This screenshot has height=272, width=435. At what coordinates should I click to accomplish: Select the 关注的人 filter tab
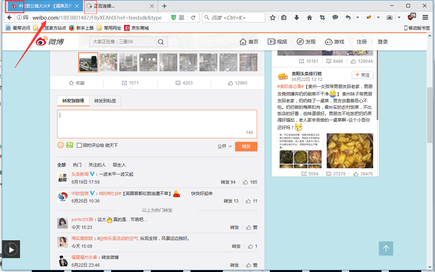97,165
